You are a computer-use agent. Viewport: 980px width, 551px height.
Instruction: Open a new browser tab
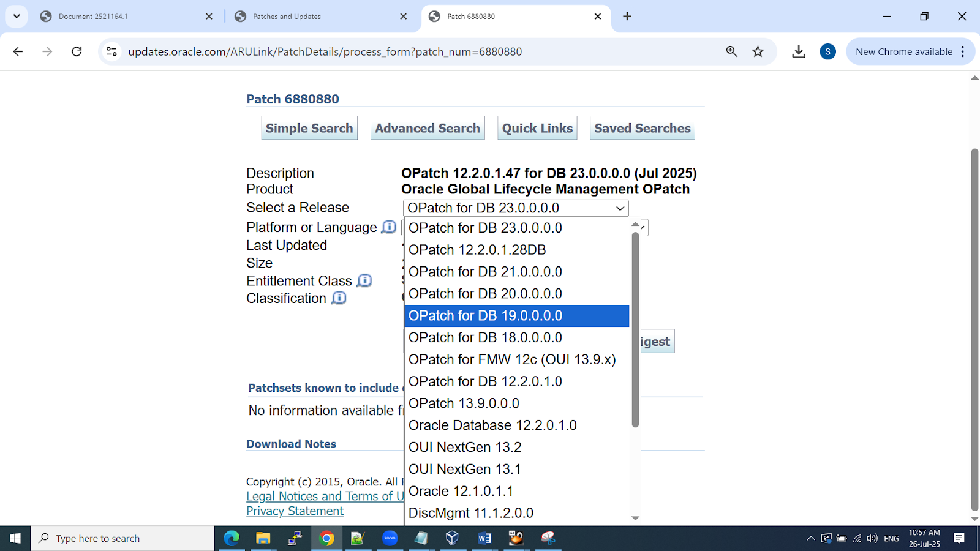click(627, 17)
